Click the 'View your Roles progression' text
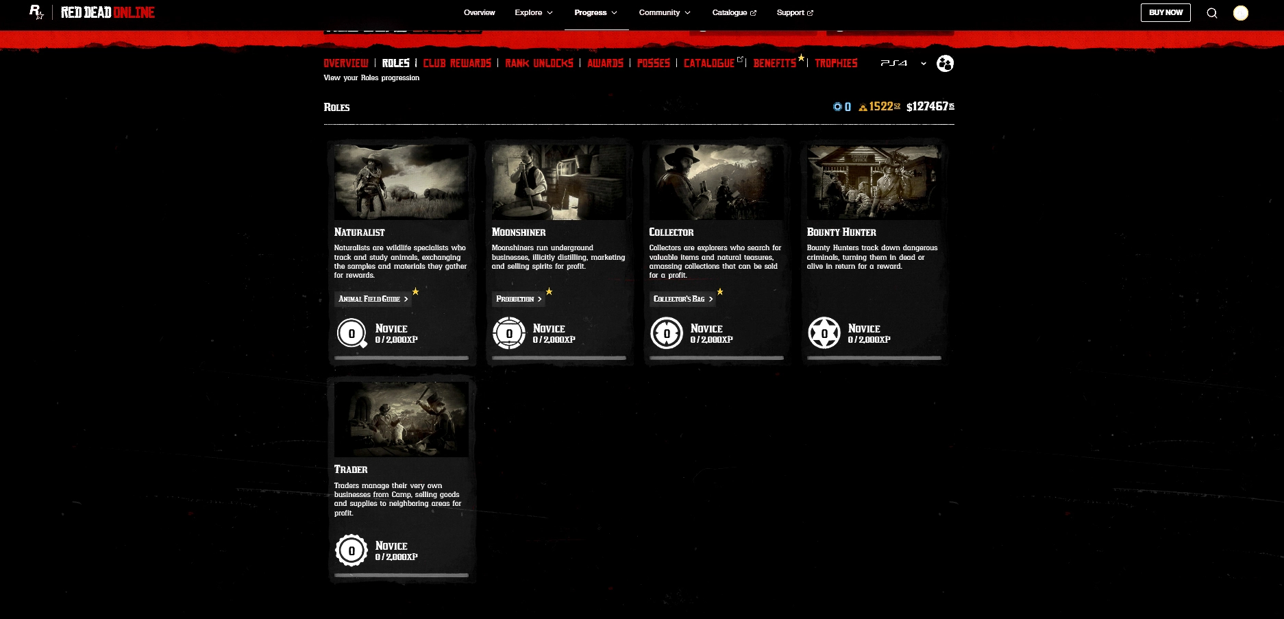This screenshot has width=1284, height=619. (371, 78)
